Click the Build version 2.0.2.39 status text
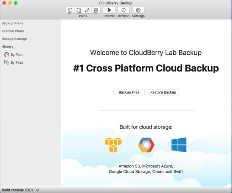This screenshot has height=193, width=232. tap(20, 190)
